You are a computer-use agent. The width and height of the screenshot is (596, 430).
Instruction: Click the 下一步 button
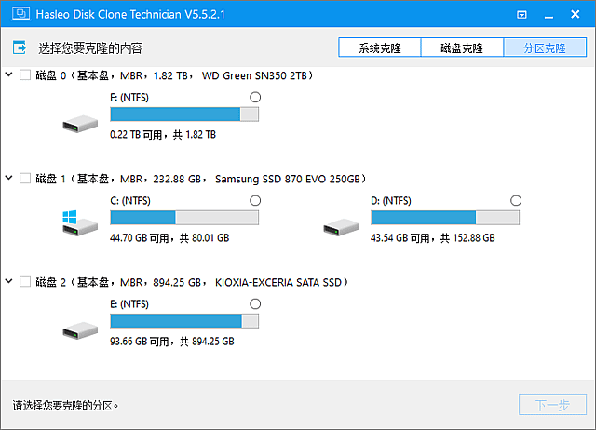(552, 406)
